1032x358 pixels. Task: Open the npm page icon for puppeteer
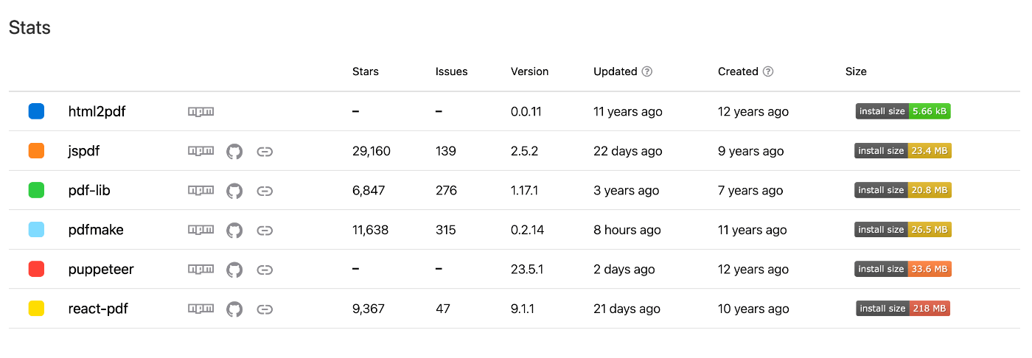pyautogui.click(x=201, y=270)
